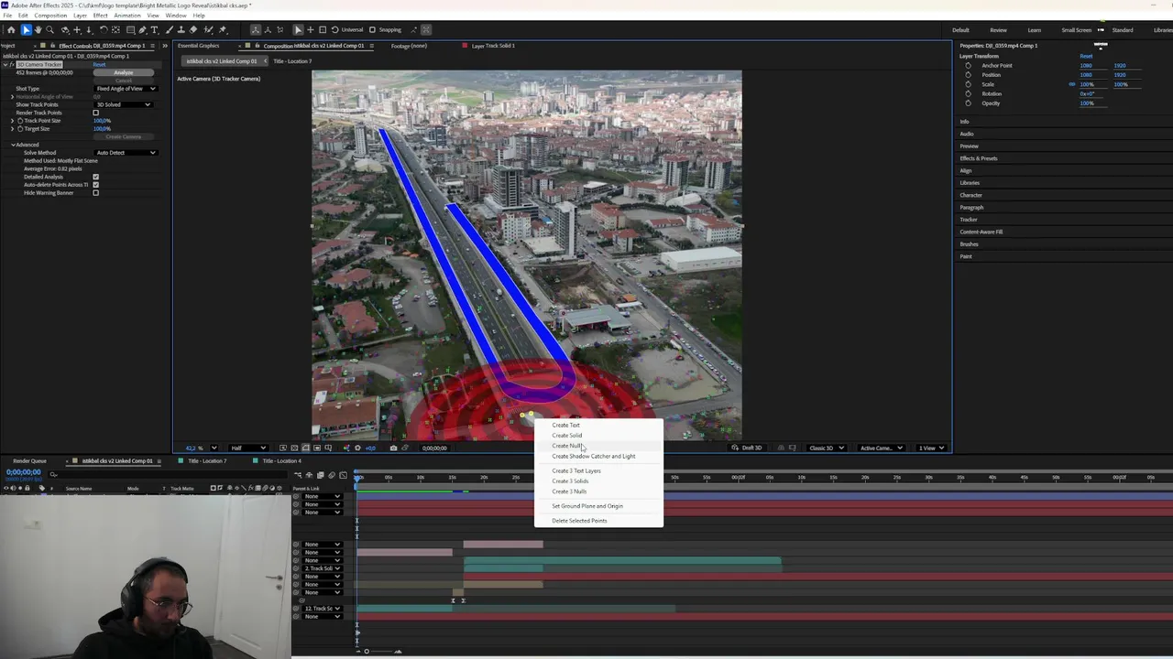Select the Selection (arrow) tool
The height and width of the screenshot is (659, 1173).
pos(26,29)
